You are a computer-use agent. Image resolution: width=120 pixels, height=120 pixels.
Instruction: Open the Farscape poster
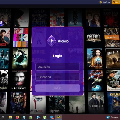point(19,103)
